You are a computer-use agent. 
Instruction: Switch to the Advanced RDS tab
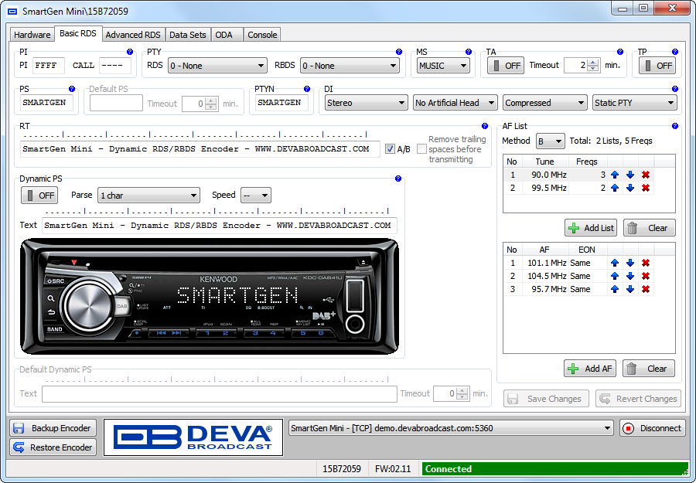pos(133,35)
